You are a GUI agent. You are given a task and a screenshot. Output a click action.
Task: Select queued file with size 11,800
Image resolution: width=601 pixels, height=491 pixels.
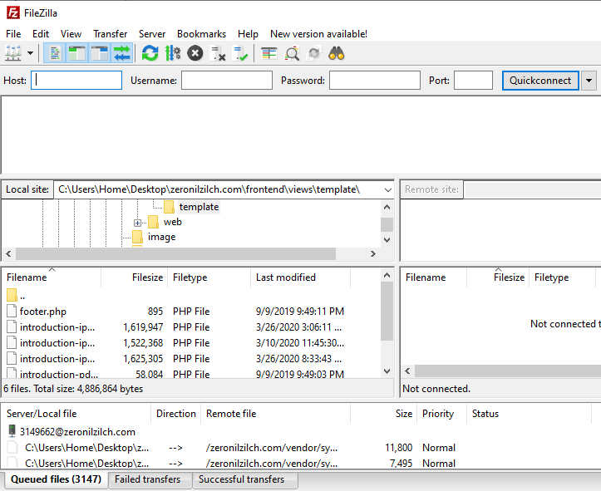point(299,447)
